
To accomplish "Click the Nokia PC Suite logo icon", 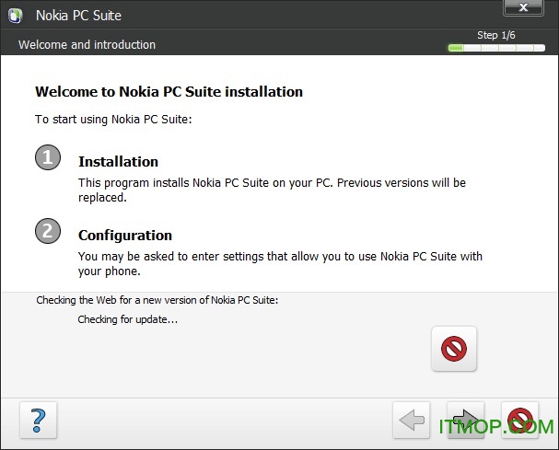I will click(x=16, y=16).
